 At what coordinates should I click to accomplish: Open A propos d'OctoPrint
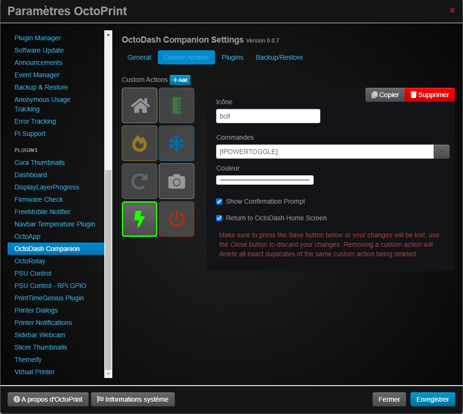(x=48, y=399)
